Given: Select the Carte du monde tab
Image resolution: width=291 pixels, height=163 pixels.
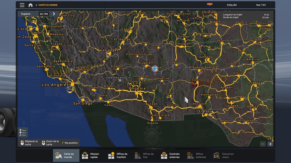Looking at the screenshot, I should 66,155.
